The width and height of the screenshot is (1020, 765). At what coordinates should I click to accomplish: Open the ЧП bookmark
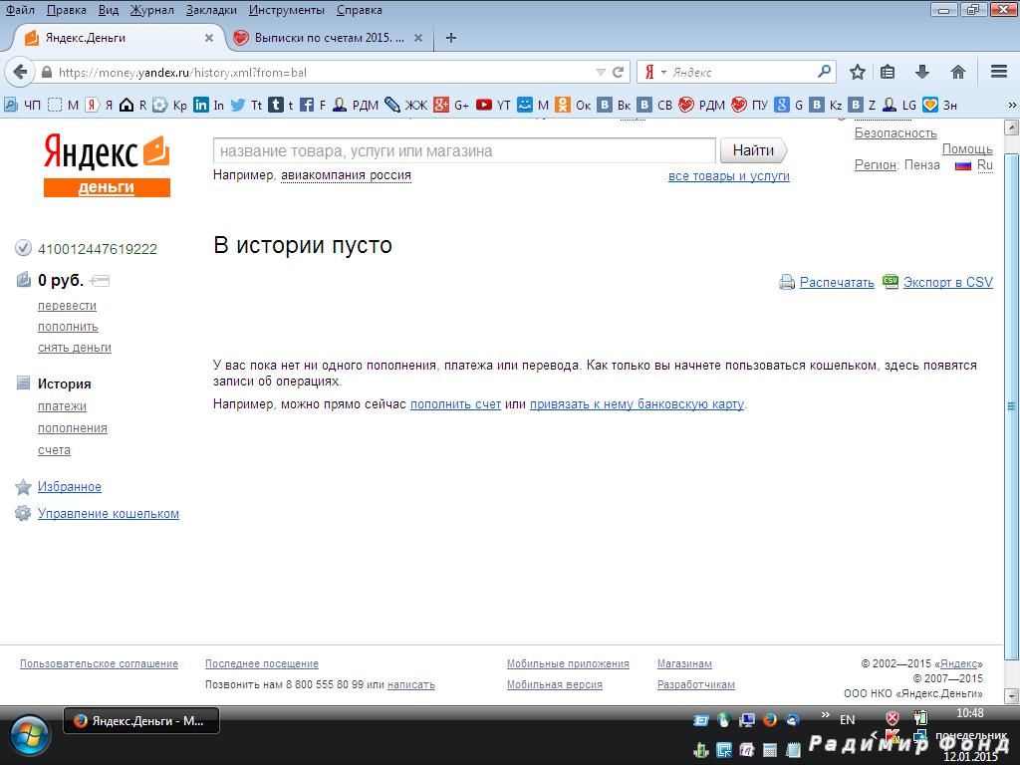click(x=22, y=105)
